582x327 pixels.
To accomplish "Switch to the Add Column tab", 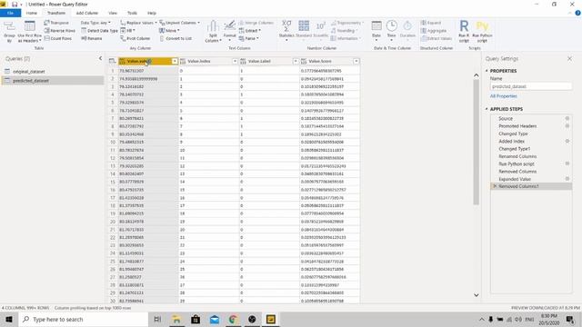I will 87,13.
